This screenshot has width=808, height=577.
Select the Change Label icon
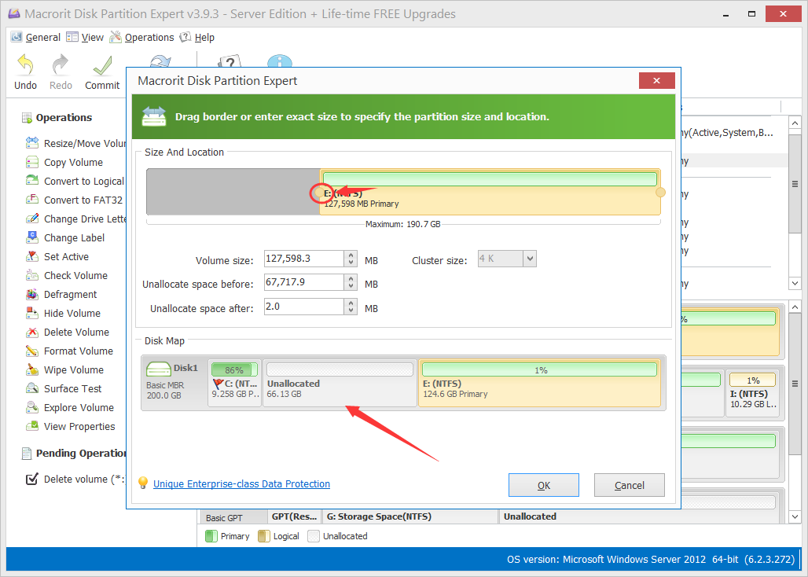(32, 237)
